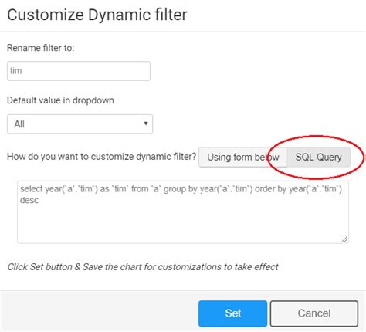The width and height of the screenshot is (366, 332).
Task: Click the customize dynamic filter question text
Action: click(102, 157)
